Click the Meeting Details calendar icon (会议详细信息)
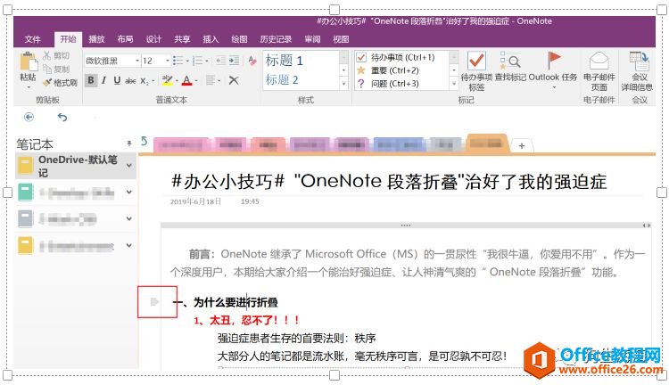The height and width of the screenshot is (385, 669). (x=640, y=61)
